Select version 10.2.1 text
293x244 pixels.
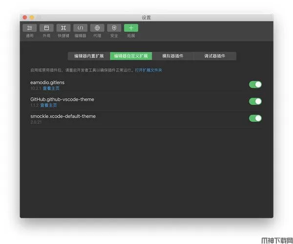tap(36, 88)
